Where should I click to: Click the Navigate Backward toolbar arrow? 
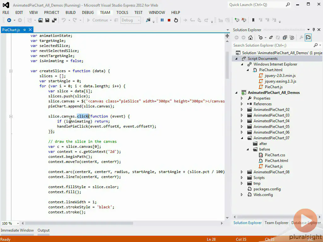click(x=9, y=20)
